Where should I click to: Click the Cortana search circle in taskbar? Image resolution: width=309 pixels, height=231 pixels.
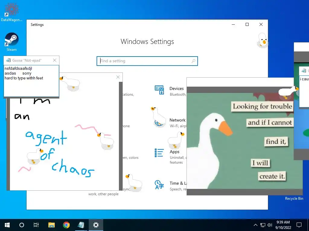[22, 225]
